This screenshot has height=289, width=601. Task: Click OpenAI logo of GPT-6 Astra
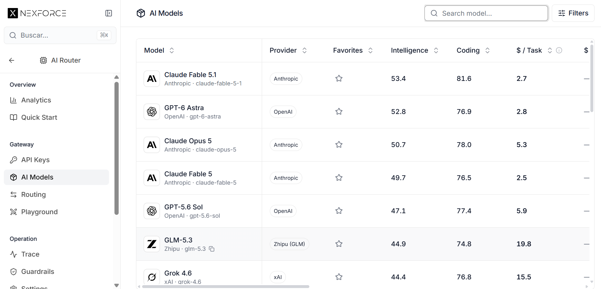click(152, 112)
